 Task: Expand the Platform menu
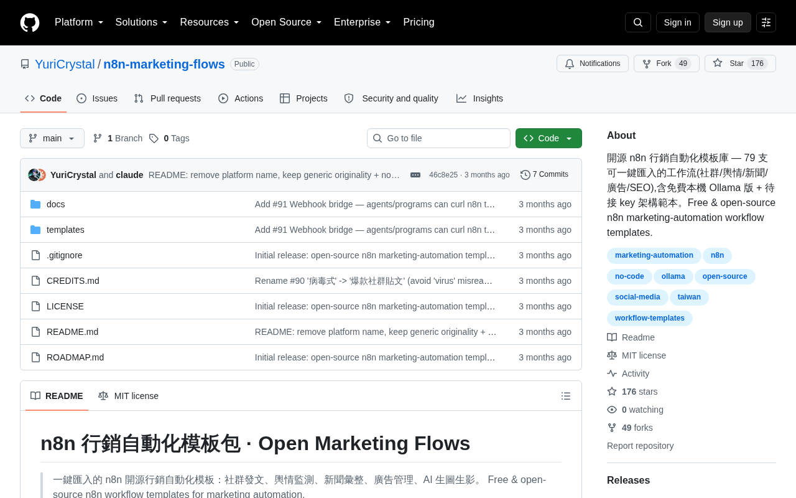(x=79, y=22)
